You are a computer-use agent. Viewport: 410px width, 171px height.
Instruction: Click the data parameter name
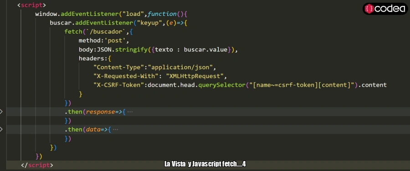(x=93, y=129)
